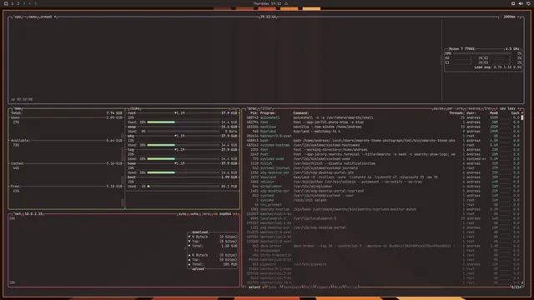The width and height of the screenshot is (534, 300).
Task: Select the udiskie process row
Action: 382,182
